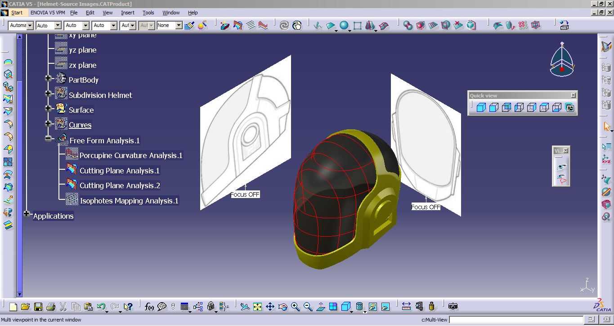Click the Fit All In icon

pos(257,307)
